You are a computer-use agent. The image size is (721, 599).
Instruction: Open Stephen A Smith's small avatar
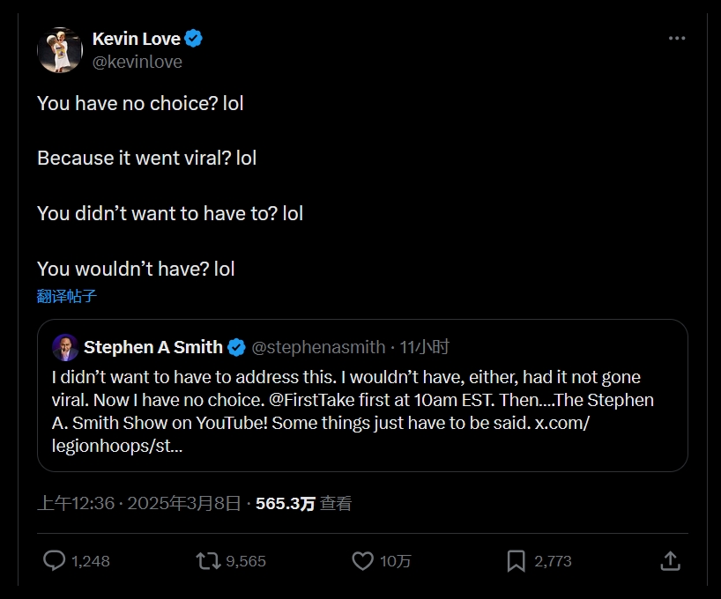(65, 347)
